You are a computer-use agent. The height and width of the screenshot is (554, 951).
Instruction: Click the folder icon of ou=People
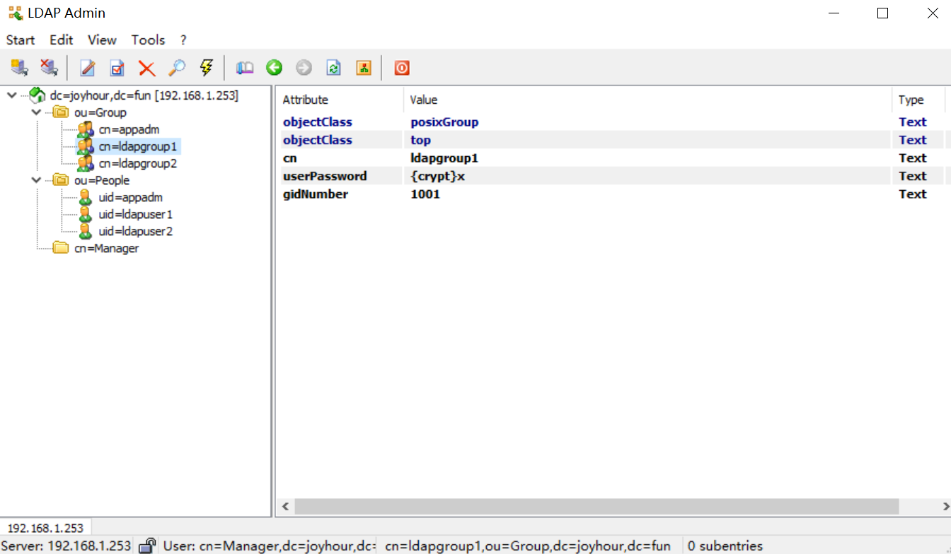click(62, 180)
